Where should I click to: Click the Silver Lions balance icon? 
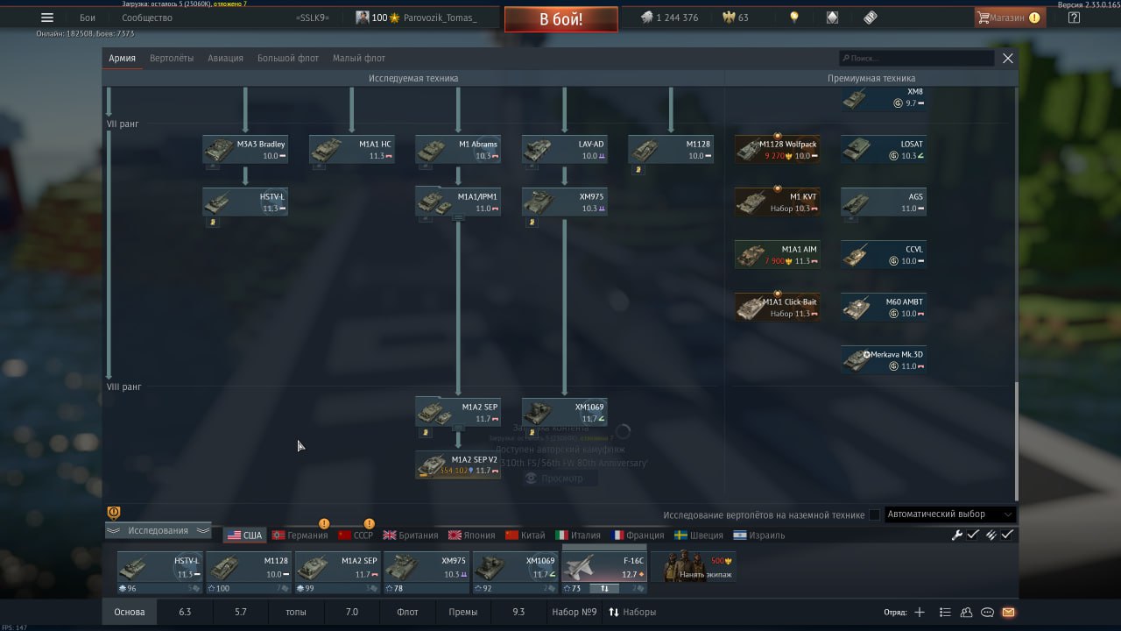(646, 18)
